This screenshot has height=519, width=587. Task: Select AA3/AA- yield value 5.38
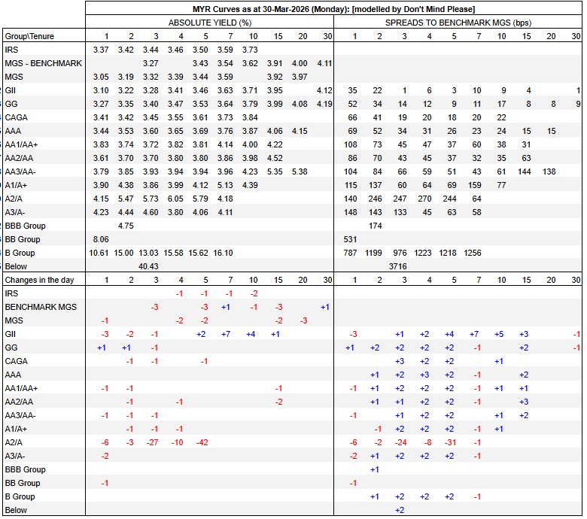pyautogui.click(x=300, y=171)
